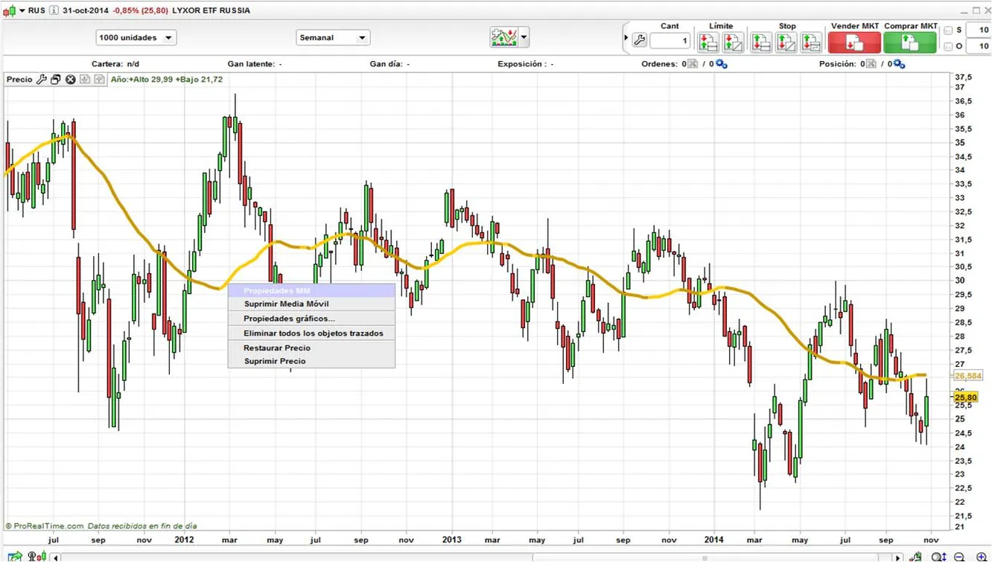
Task: Open trading settings wrench next to Cant
Action: tap(640, 41)
